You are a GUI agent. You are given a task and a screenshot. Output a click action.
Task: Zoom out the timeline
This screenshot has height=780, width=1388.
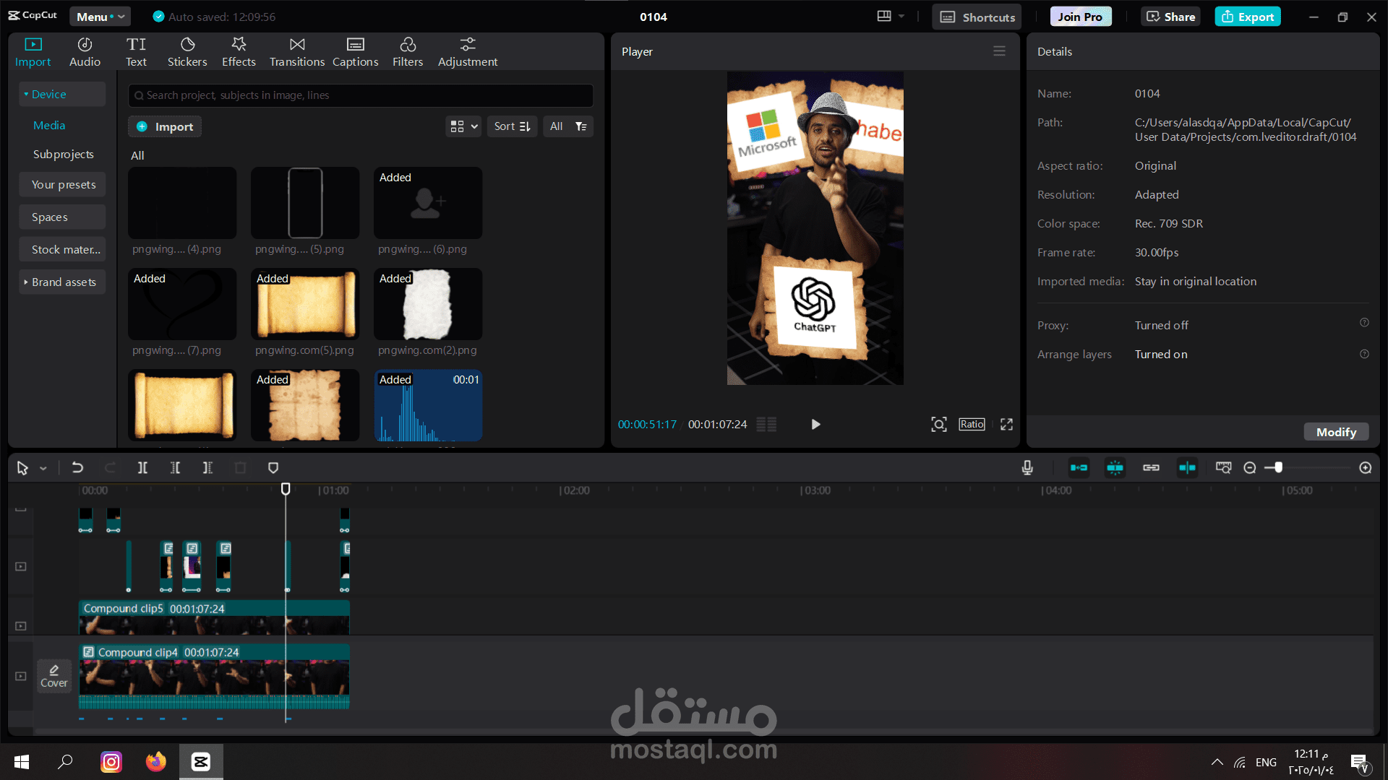pyautogui.click(x=1250, y=468)
